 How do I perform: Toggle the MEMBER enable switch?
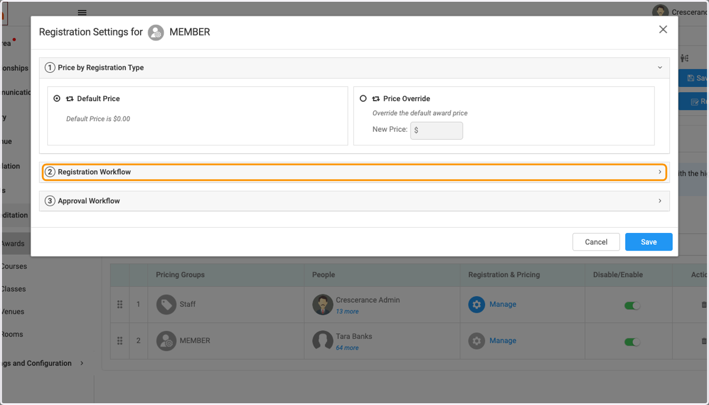(632, 342)
